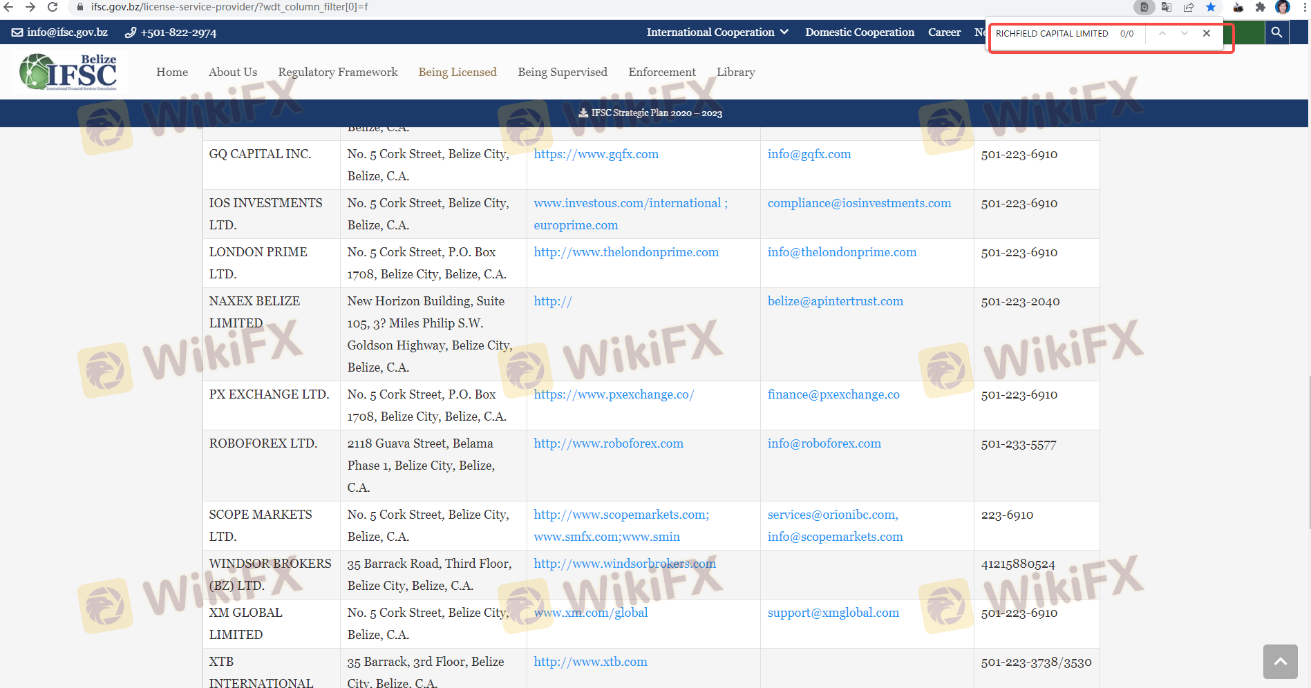This screenshot has height=688, width=1311.
Task: Open the camera extension icon
Action: [x=1238, y=7]
